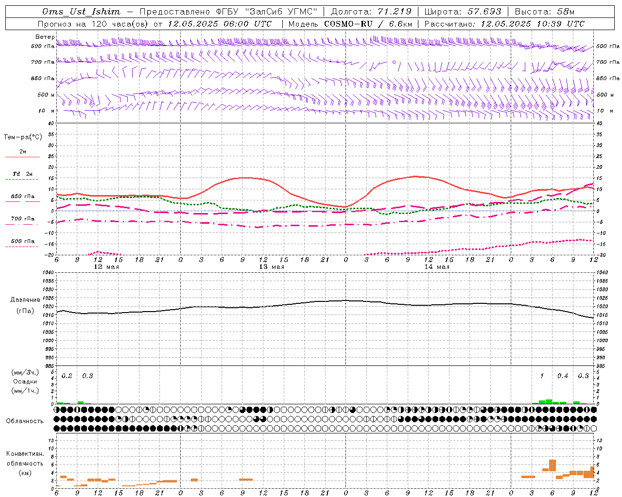Click the Тем-ра(°C) axis title
The height and width of the screenshot is (497, 622).
click(x=23, y=137)
